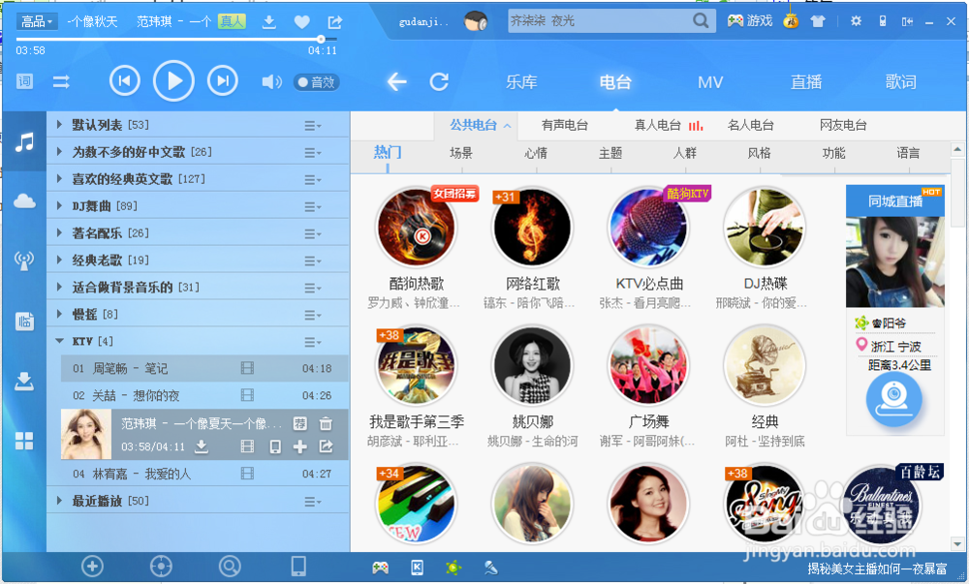Screen dimensions: 969x584
Task: Share current song from top bar
Action: coord(335,22)
